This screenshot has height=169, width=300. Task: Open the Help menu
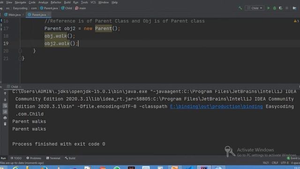pos(114,2)
